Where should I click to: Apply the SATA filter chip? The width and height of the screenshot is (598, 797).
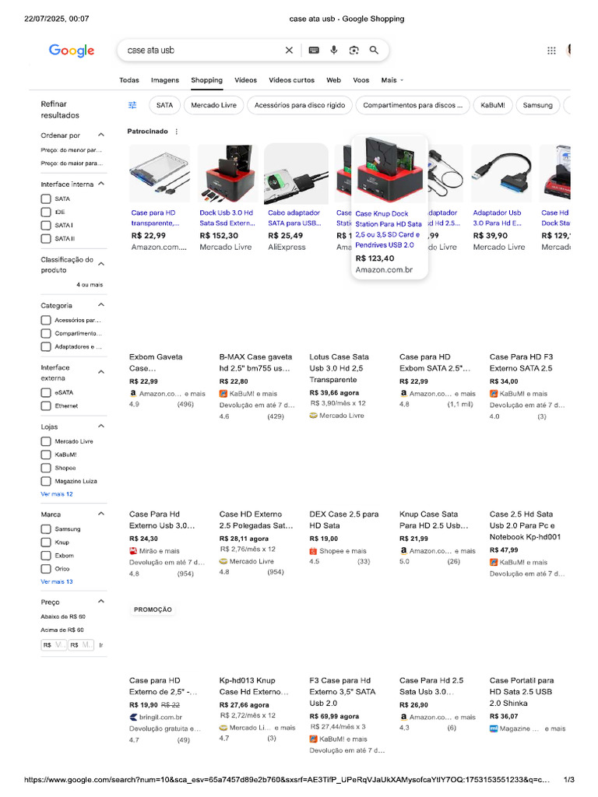click(x=164, y=105)
